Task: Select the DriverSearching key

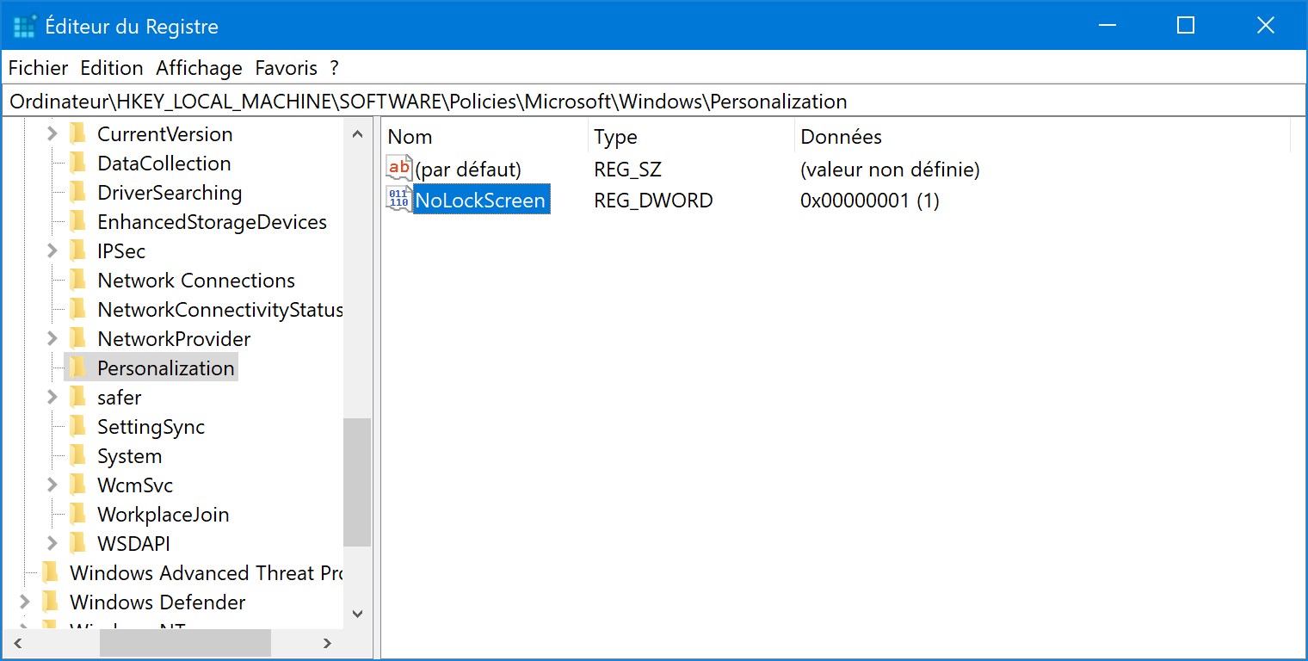Action: 170,193
